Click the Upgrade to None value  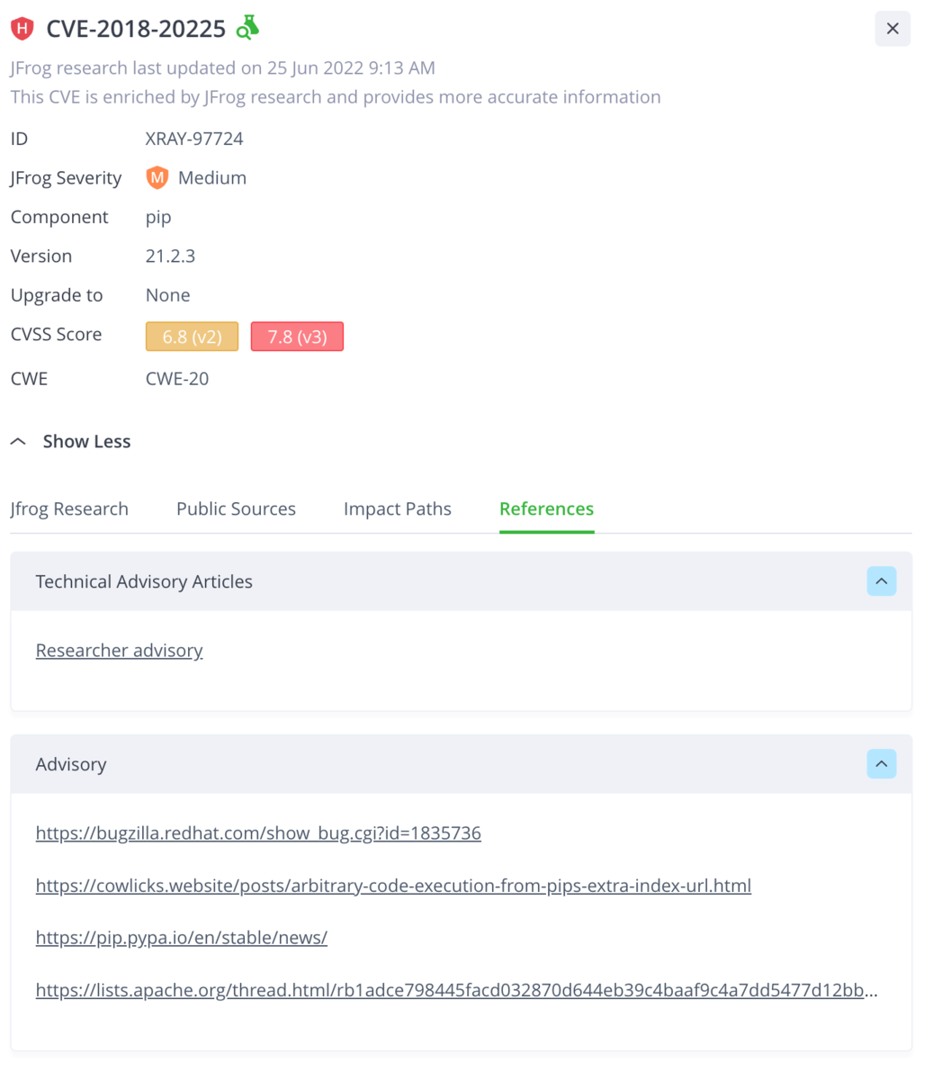167,295
